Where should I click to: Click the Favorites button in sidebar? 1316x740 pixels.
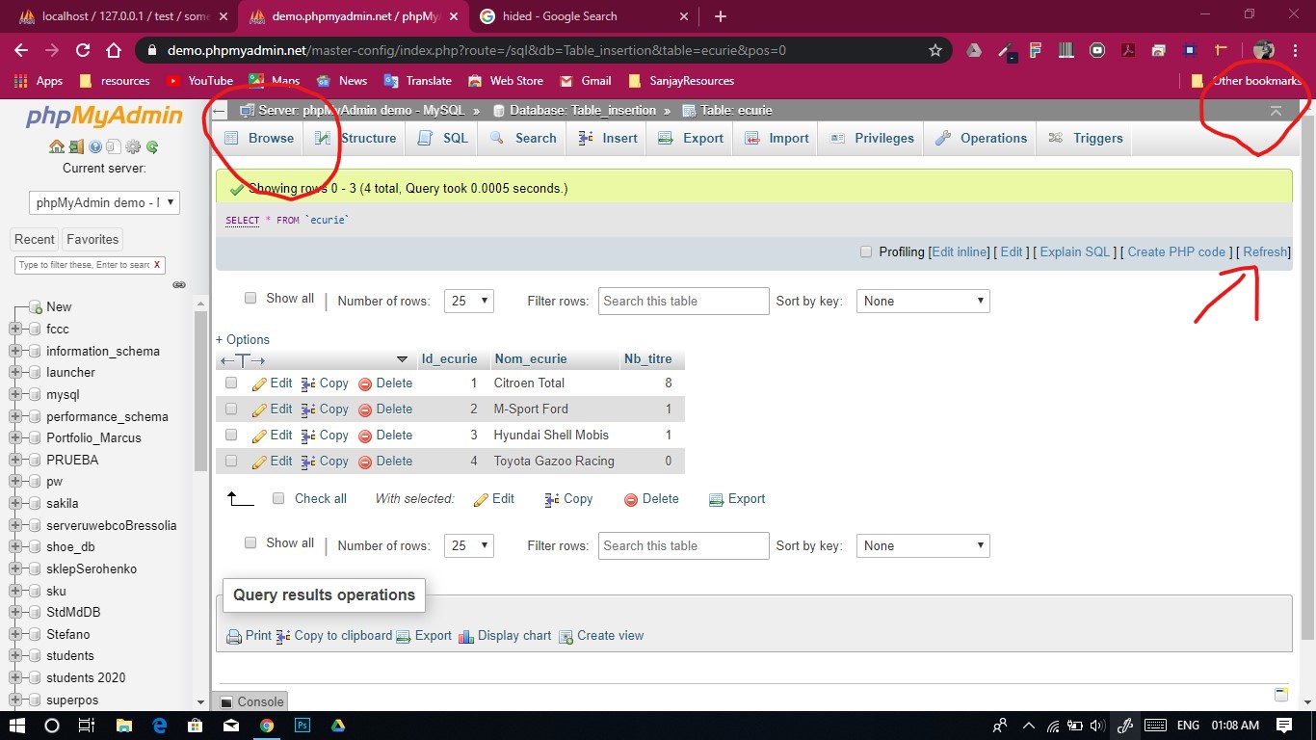coord(92,239)
